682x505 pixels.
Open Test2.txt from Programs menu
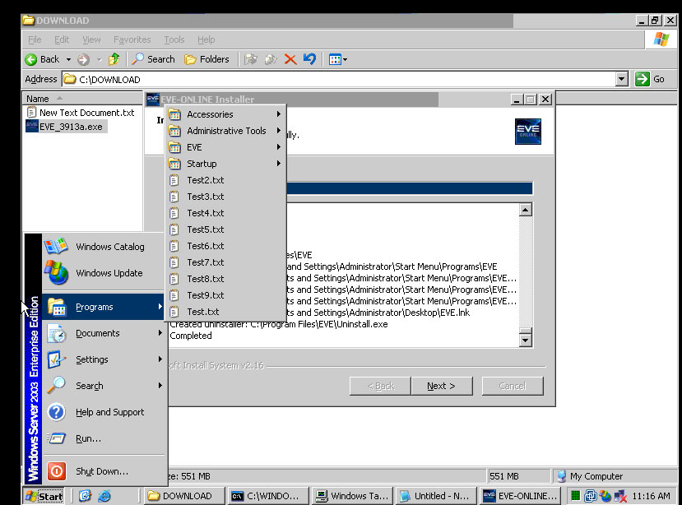pyautogui.click(x=225, y=180)
